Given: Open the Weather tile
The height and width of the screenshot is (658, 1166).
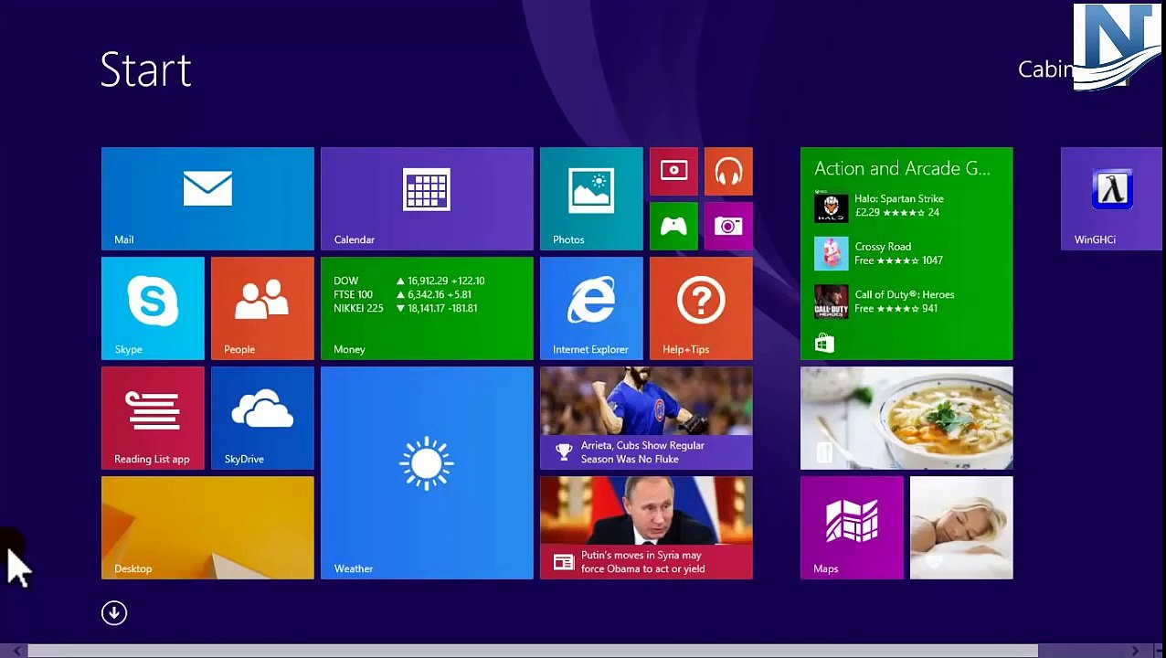Looking at the screenshot, I should (427, 472).
